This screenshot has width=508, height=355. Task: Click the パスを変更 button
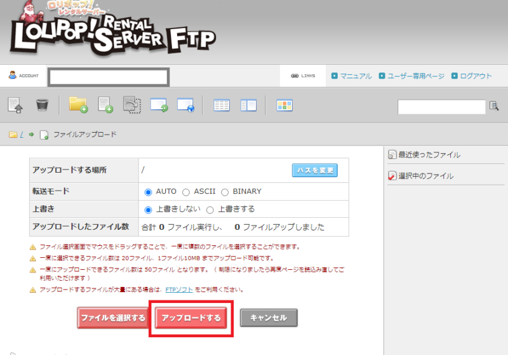[x=314, y=170]
